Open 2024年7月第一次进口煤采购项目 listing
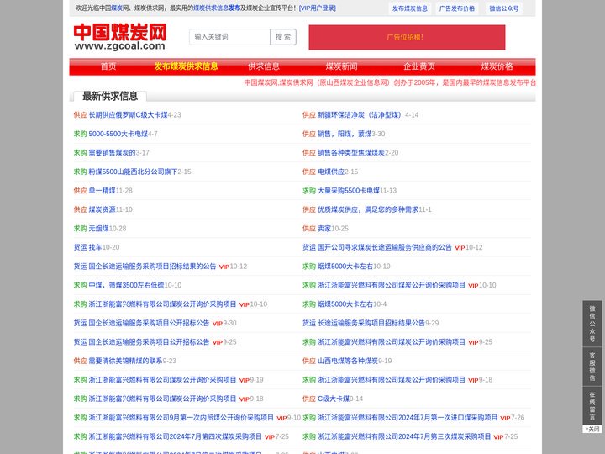The image size is (605, 454). pyautogui.click(x=408, y=418)
